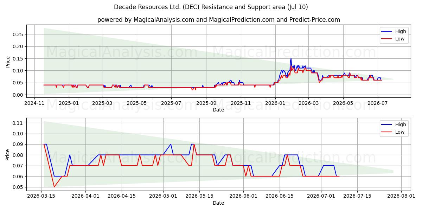Viewport: 422px width, 211px height.
Task: Click the '2025-11' x-axis label
Action: pos(241,103)
